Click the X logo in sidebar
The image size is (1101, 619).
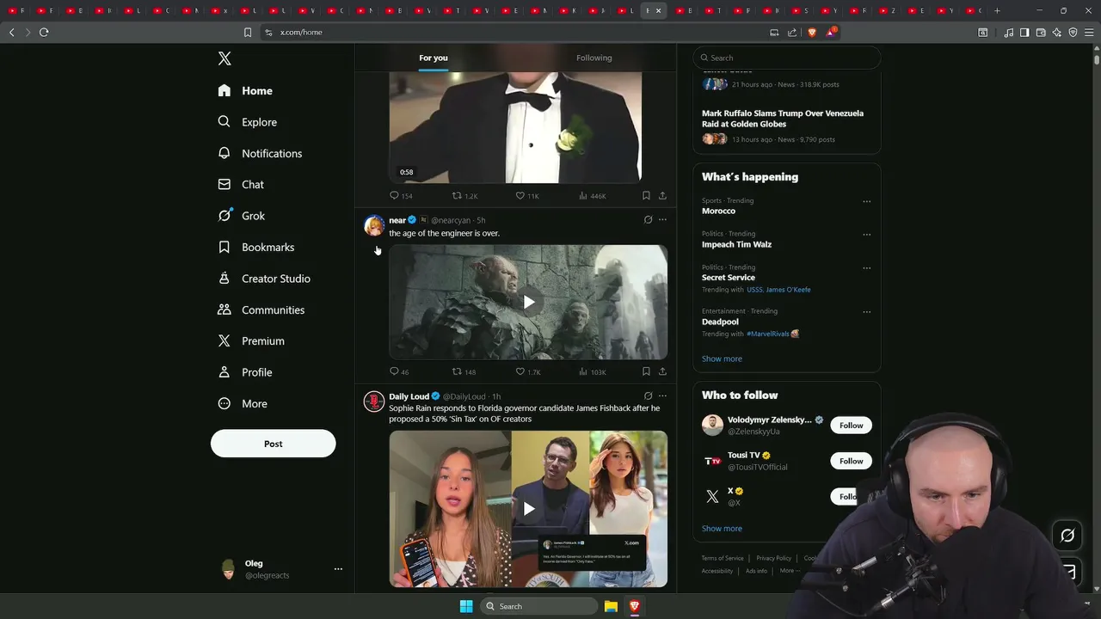[225, 58]
